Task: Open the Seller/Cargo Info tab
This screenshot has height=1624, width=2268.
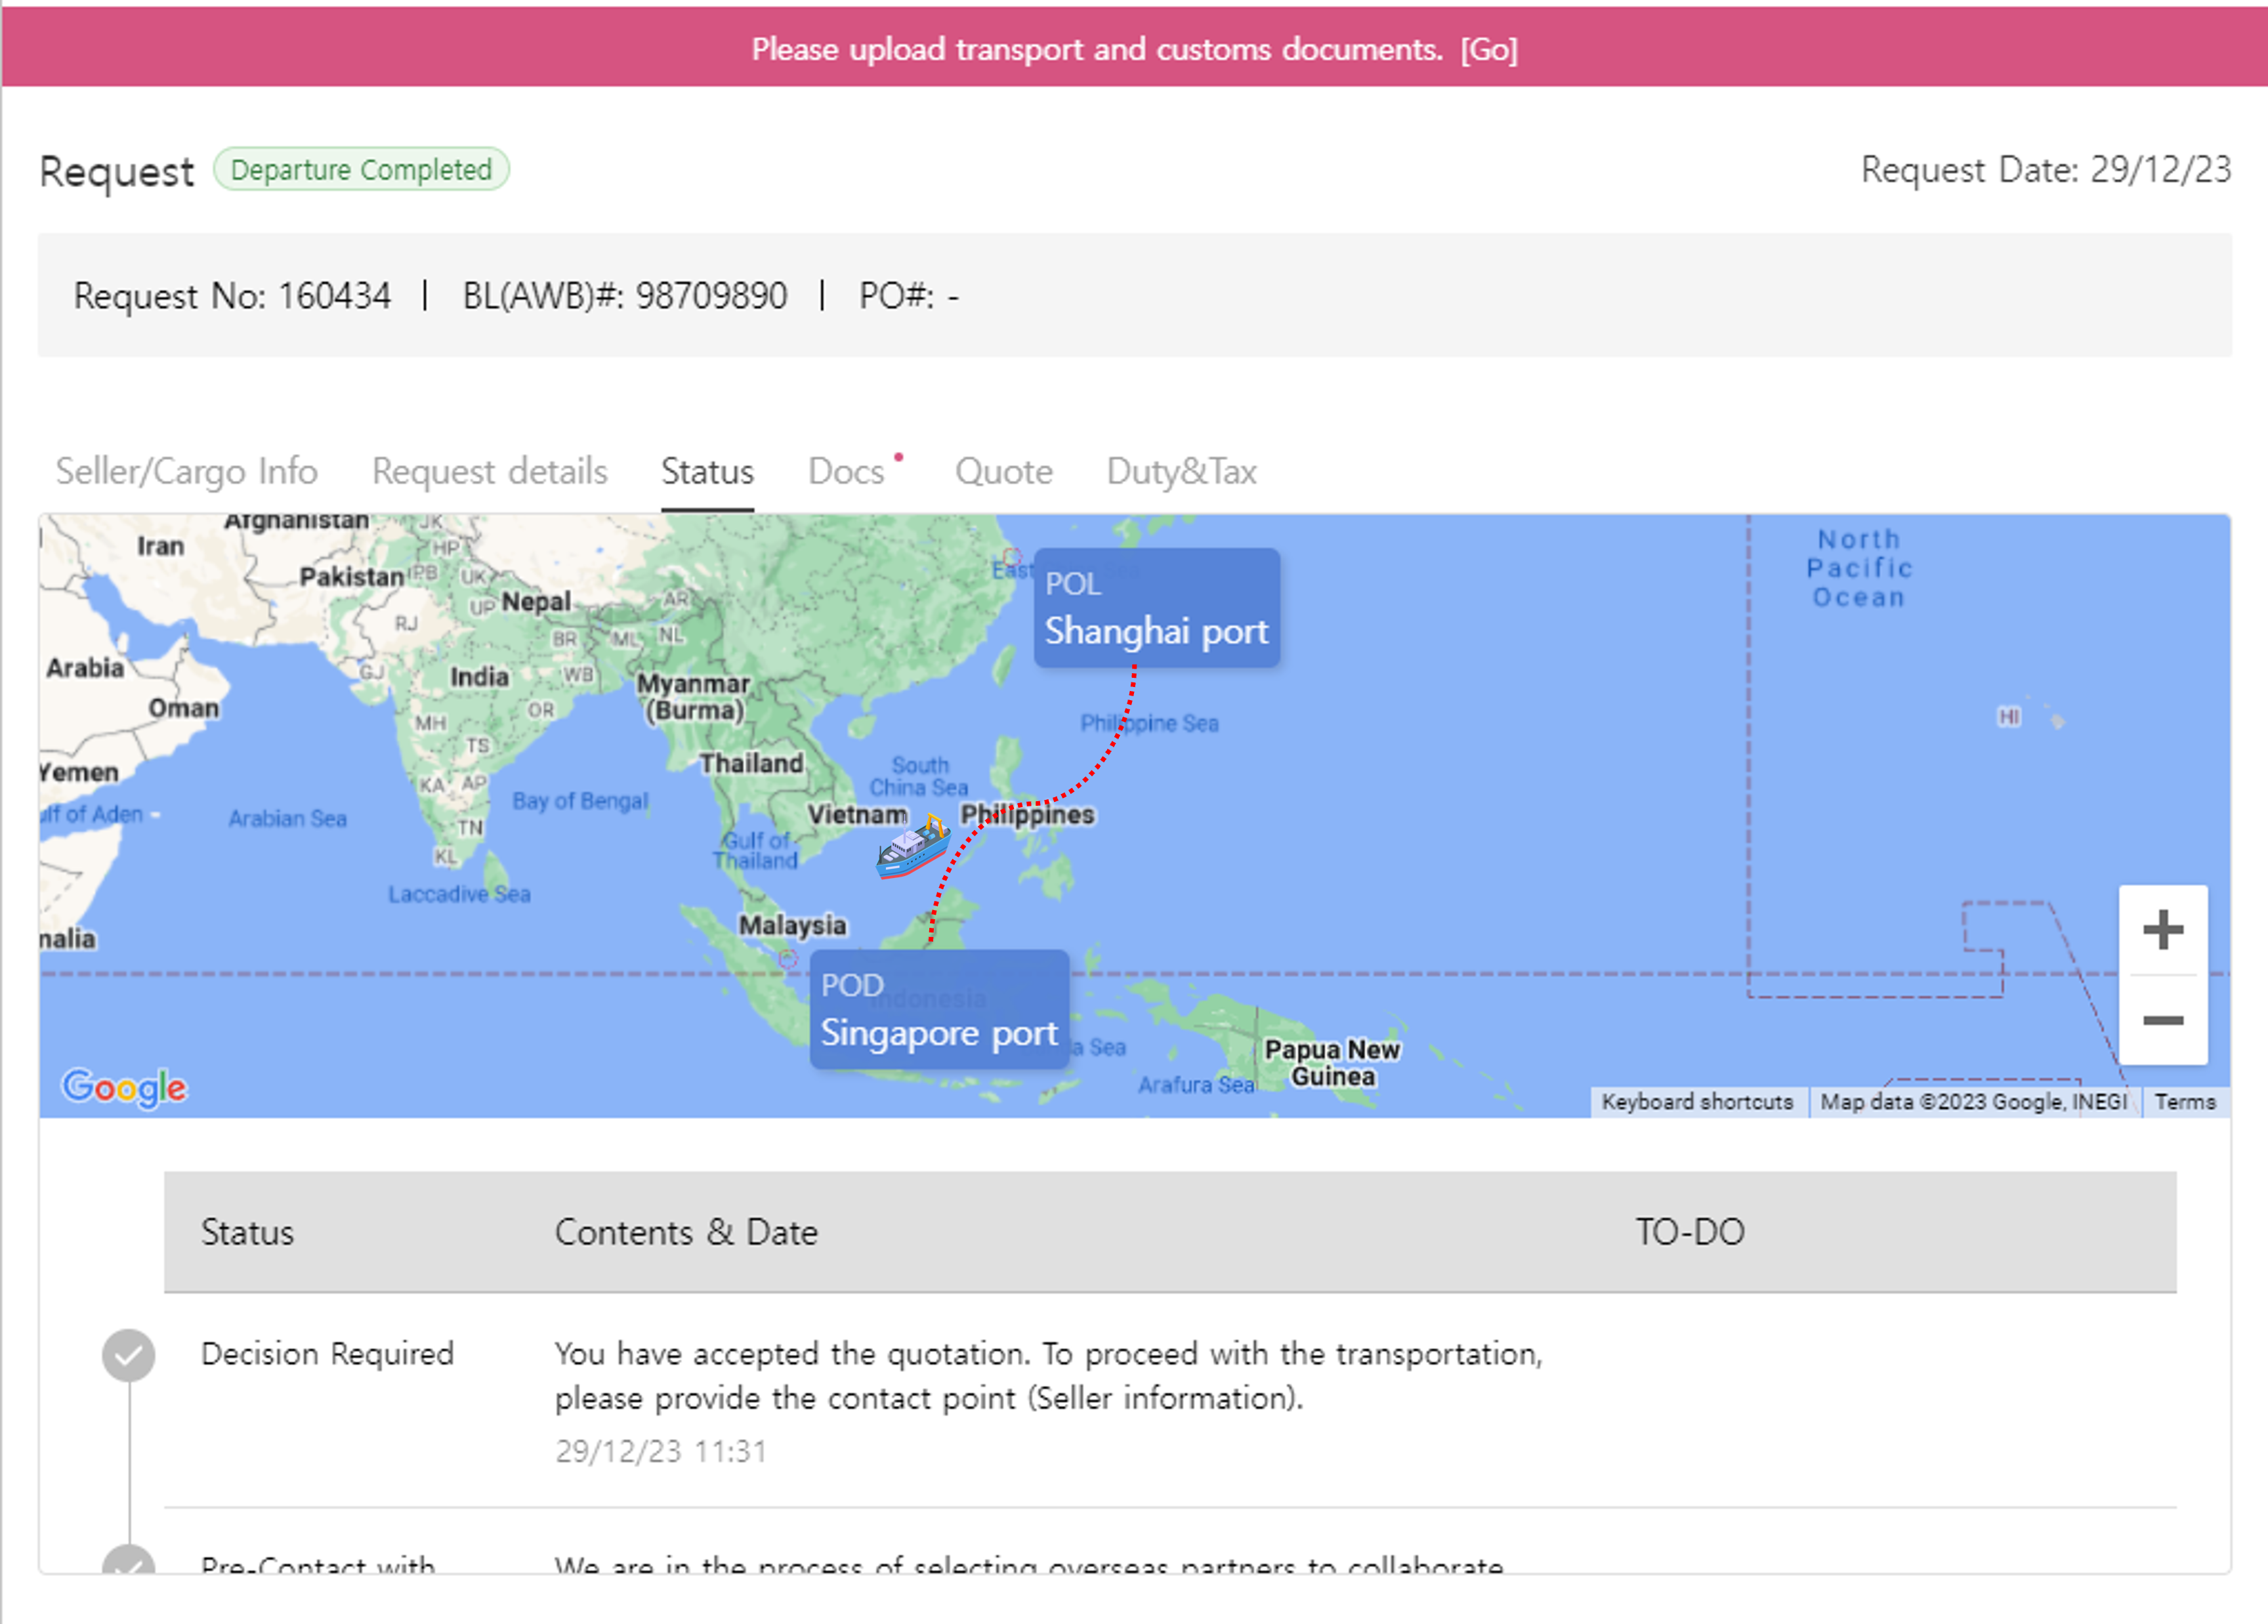Action: click(187, 471)
